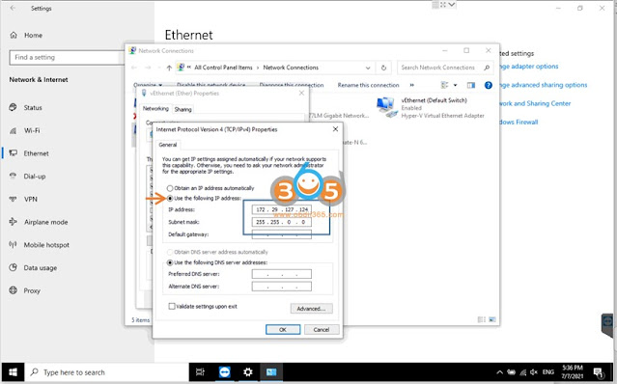Viewport: 617px width, 384px height.
Task: Click the Subnet mask field
Action: pyautogui.click(x=282, y=222)
